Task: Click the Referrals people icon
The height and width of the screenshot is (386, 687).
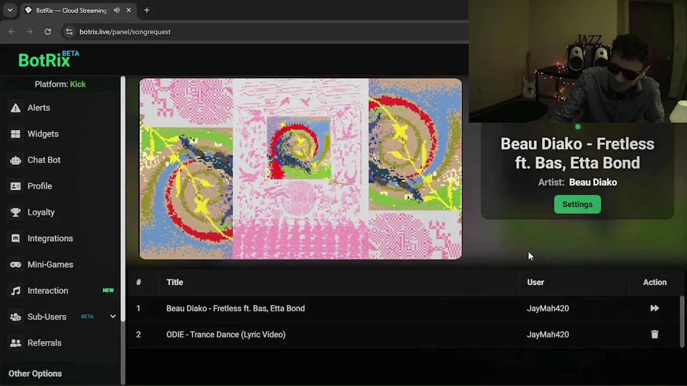Action: pos(16,343)
